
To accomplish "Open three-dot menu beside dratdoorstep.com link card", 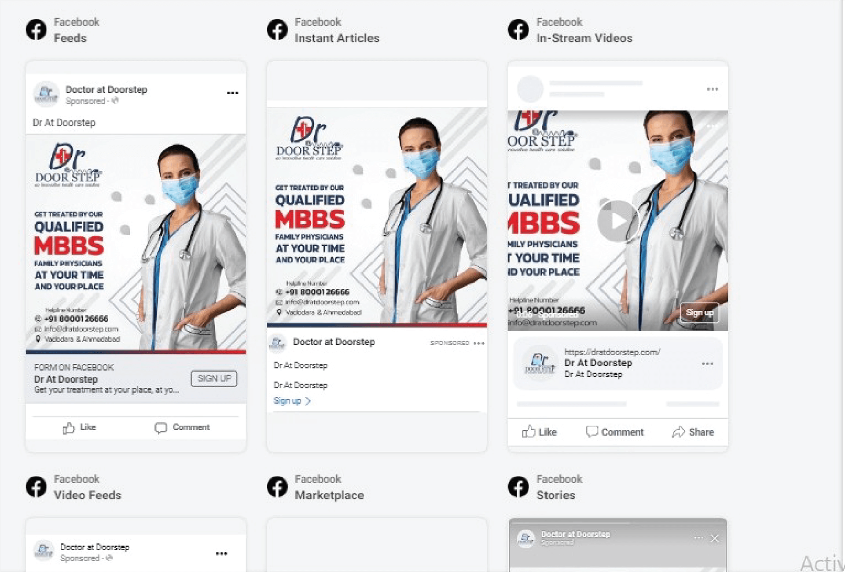I will [x=707, y=364].
